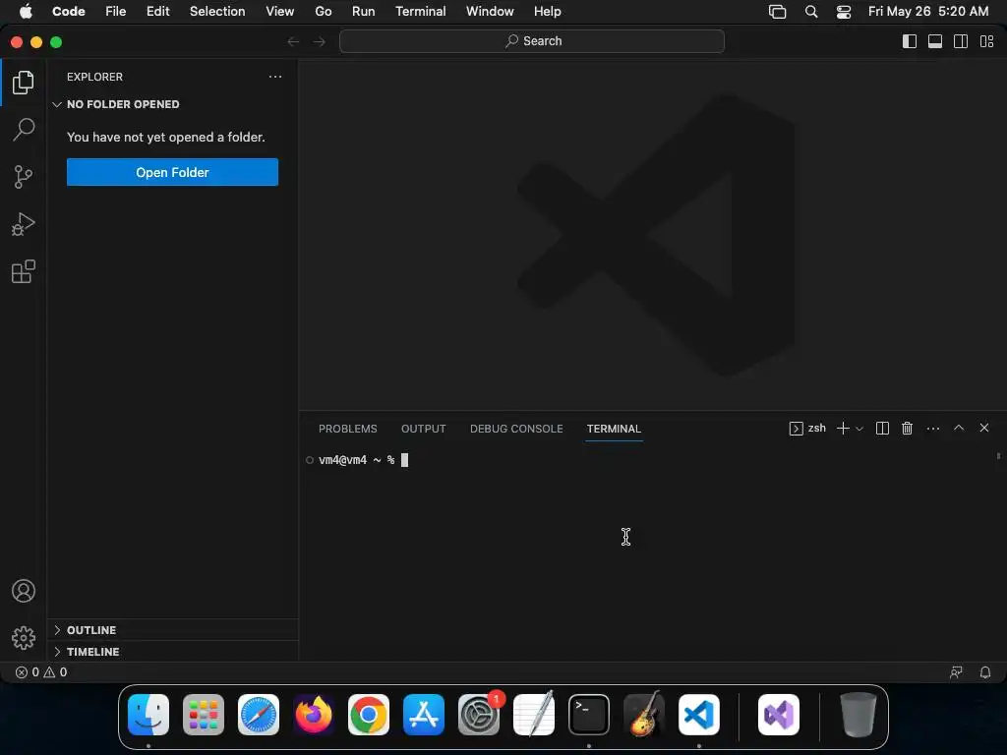Open the Explorer view in activity bar

coord(24,83)
